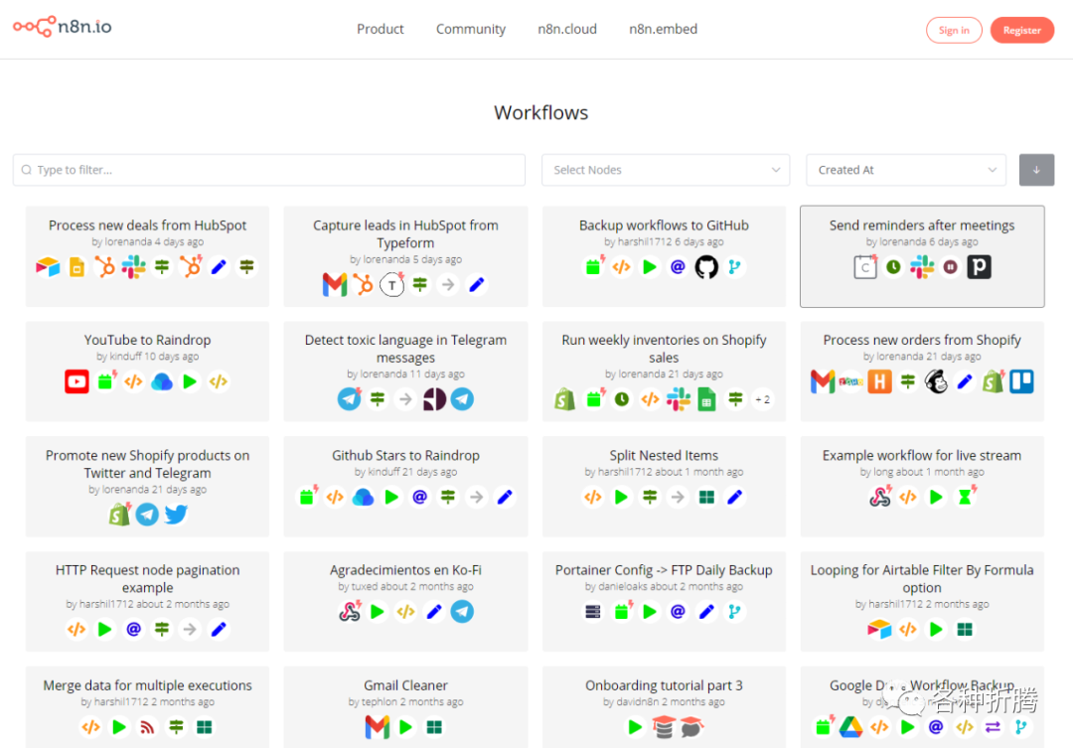The height and width of the screenshot is (748, 1073).
Task: Click Gmail icon in 'Capture leads in HubSpot from Typeform'
Action: click(335, 285)
